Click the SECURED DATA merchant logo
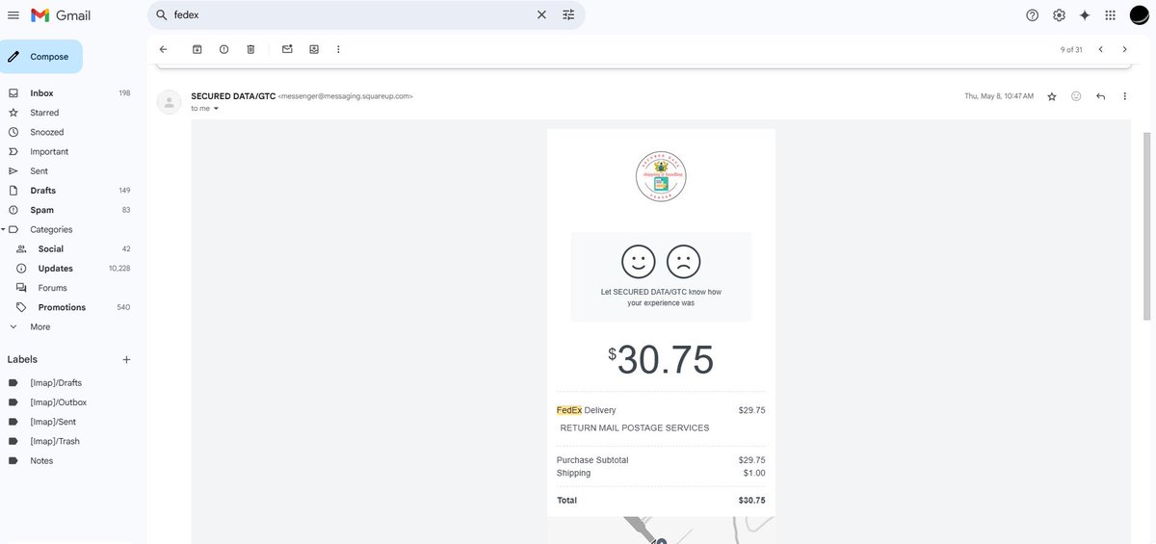 pos(661,176)
